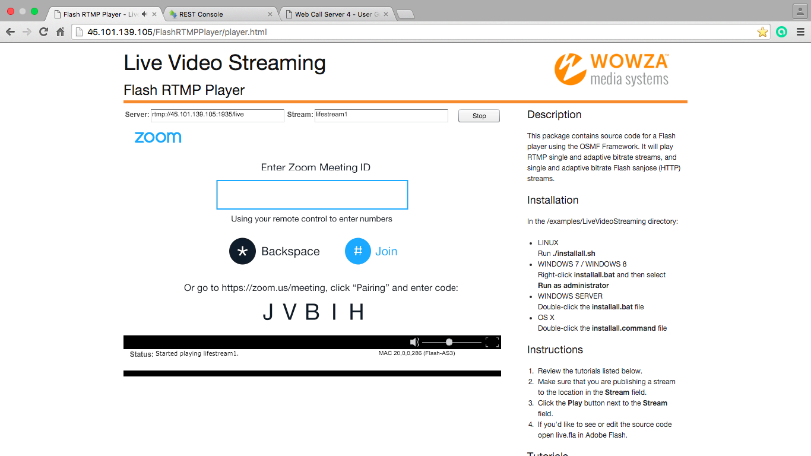Open the browser home page
Viewport: 811px width, 456px height.
[x=60, y=32]
